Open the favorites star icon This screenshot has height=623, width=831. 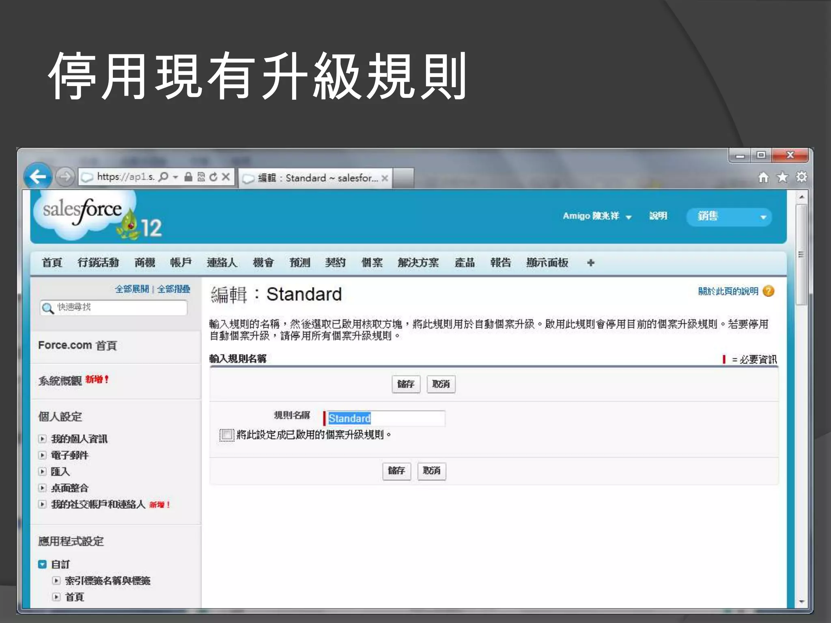tap(782, 177)
